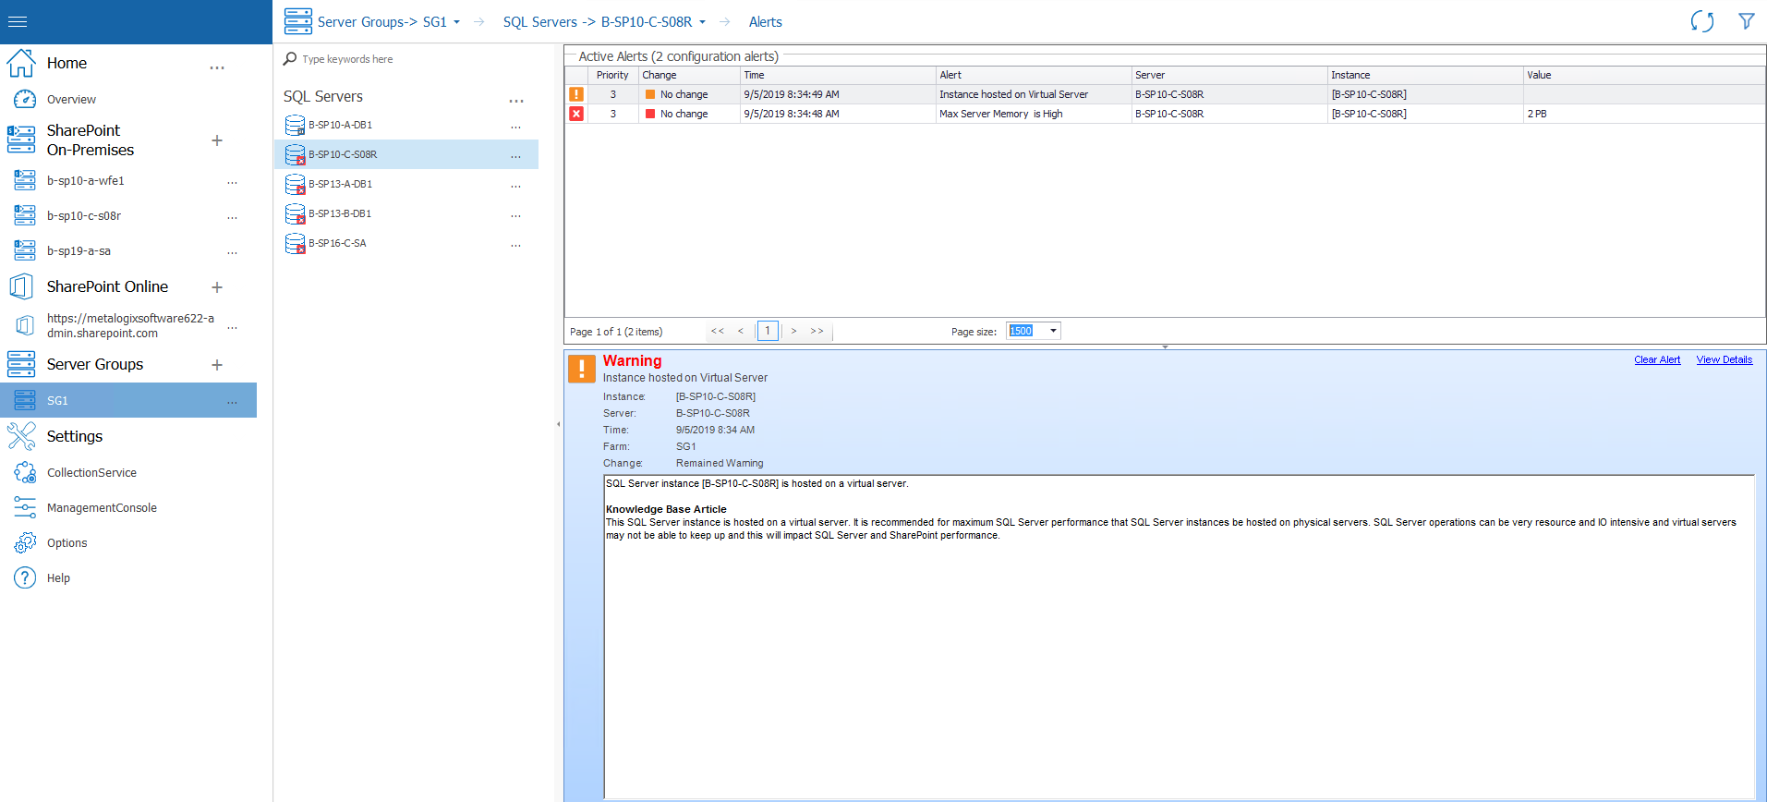
Task: Select page 1 button
Action: pos(768,331)
